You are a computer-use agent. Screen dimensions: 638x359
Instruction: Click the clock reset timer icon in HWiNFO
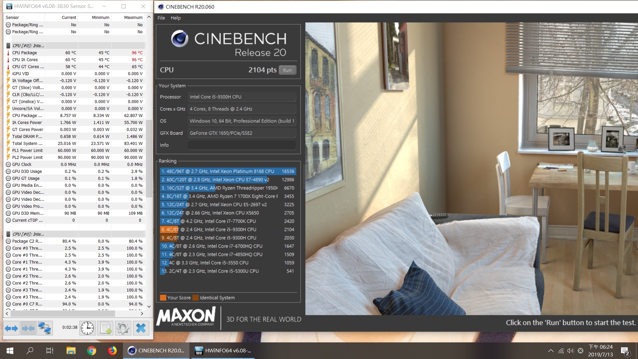pos(87,328)
